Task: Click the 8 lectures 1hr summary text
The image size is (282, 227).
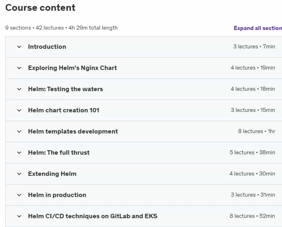Action: (257, 131)
